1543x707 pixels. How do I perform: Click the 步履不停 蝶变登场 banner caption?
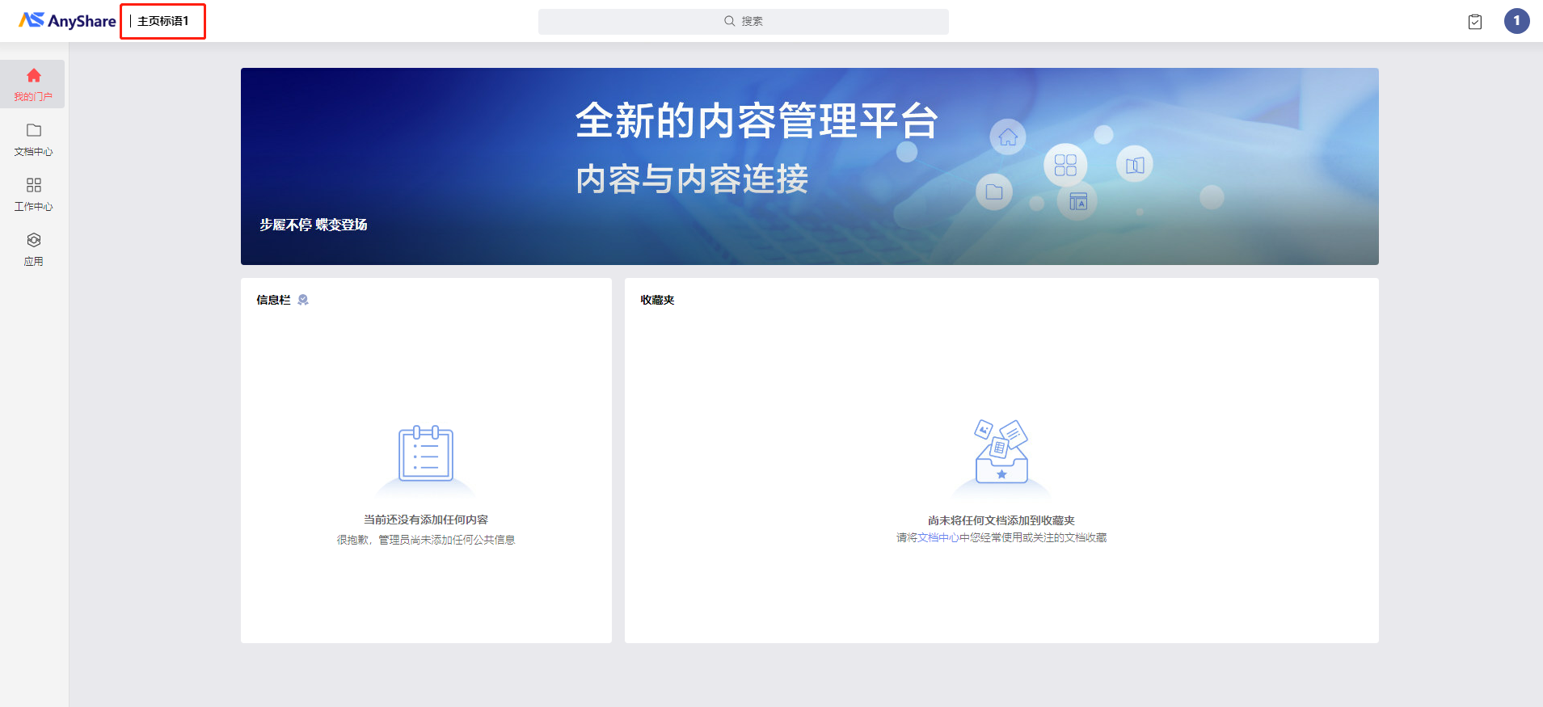click(313, 225)
